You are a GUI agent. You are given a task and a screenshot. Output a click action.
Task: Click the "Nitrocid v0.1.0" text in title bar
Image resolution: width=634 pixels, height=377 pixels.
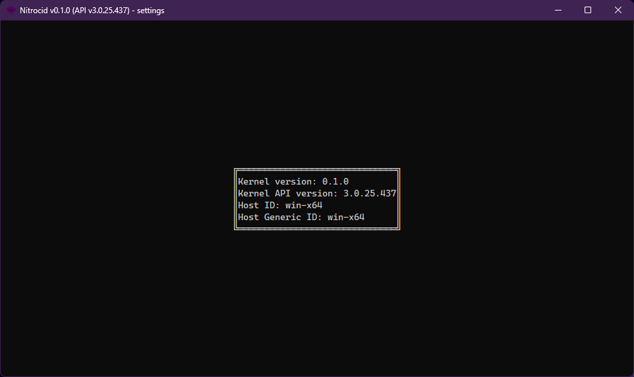(x=45, y=10)
